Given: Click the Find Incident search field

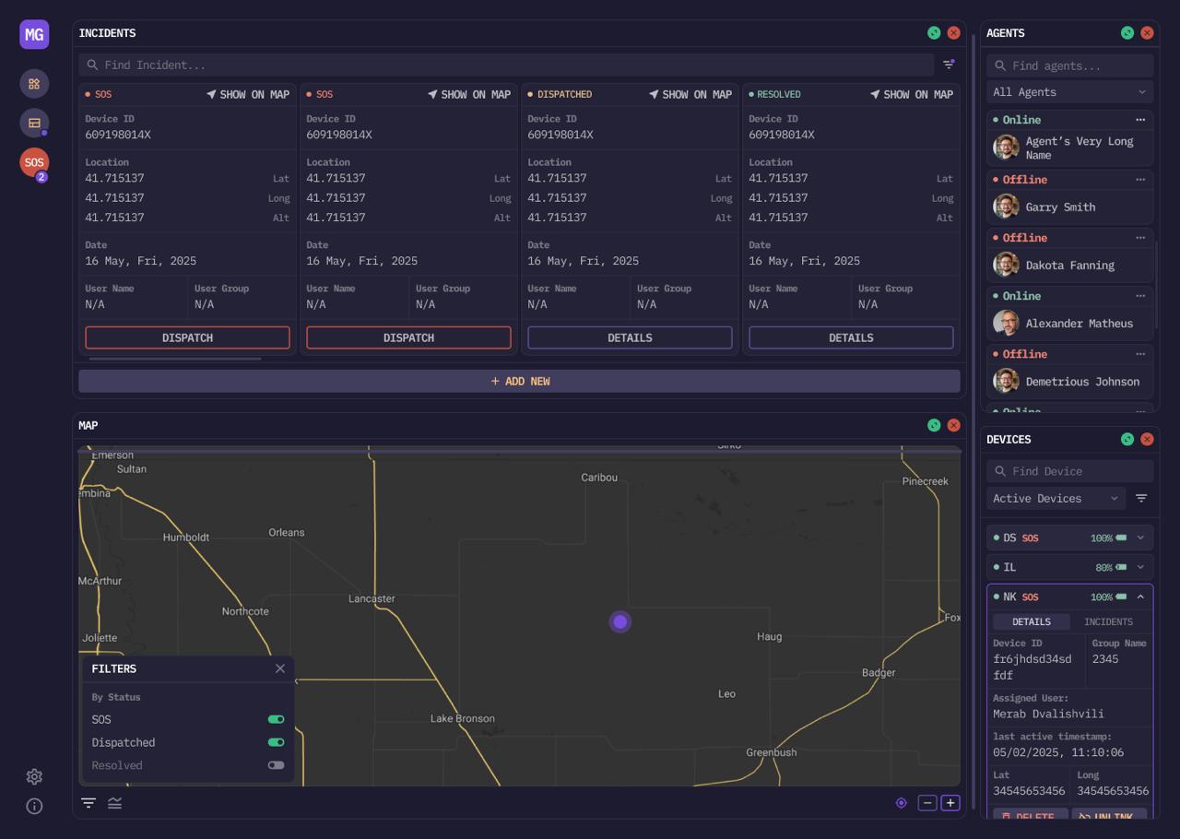Looking at the screenshot, I should click(x=507, y=65).
